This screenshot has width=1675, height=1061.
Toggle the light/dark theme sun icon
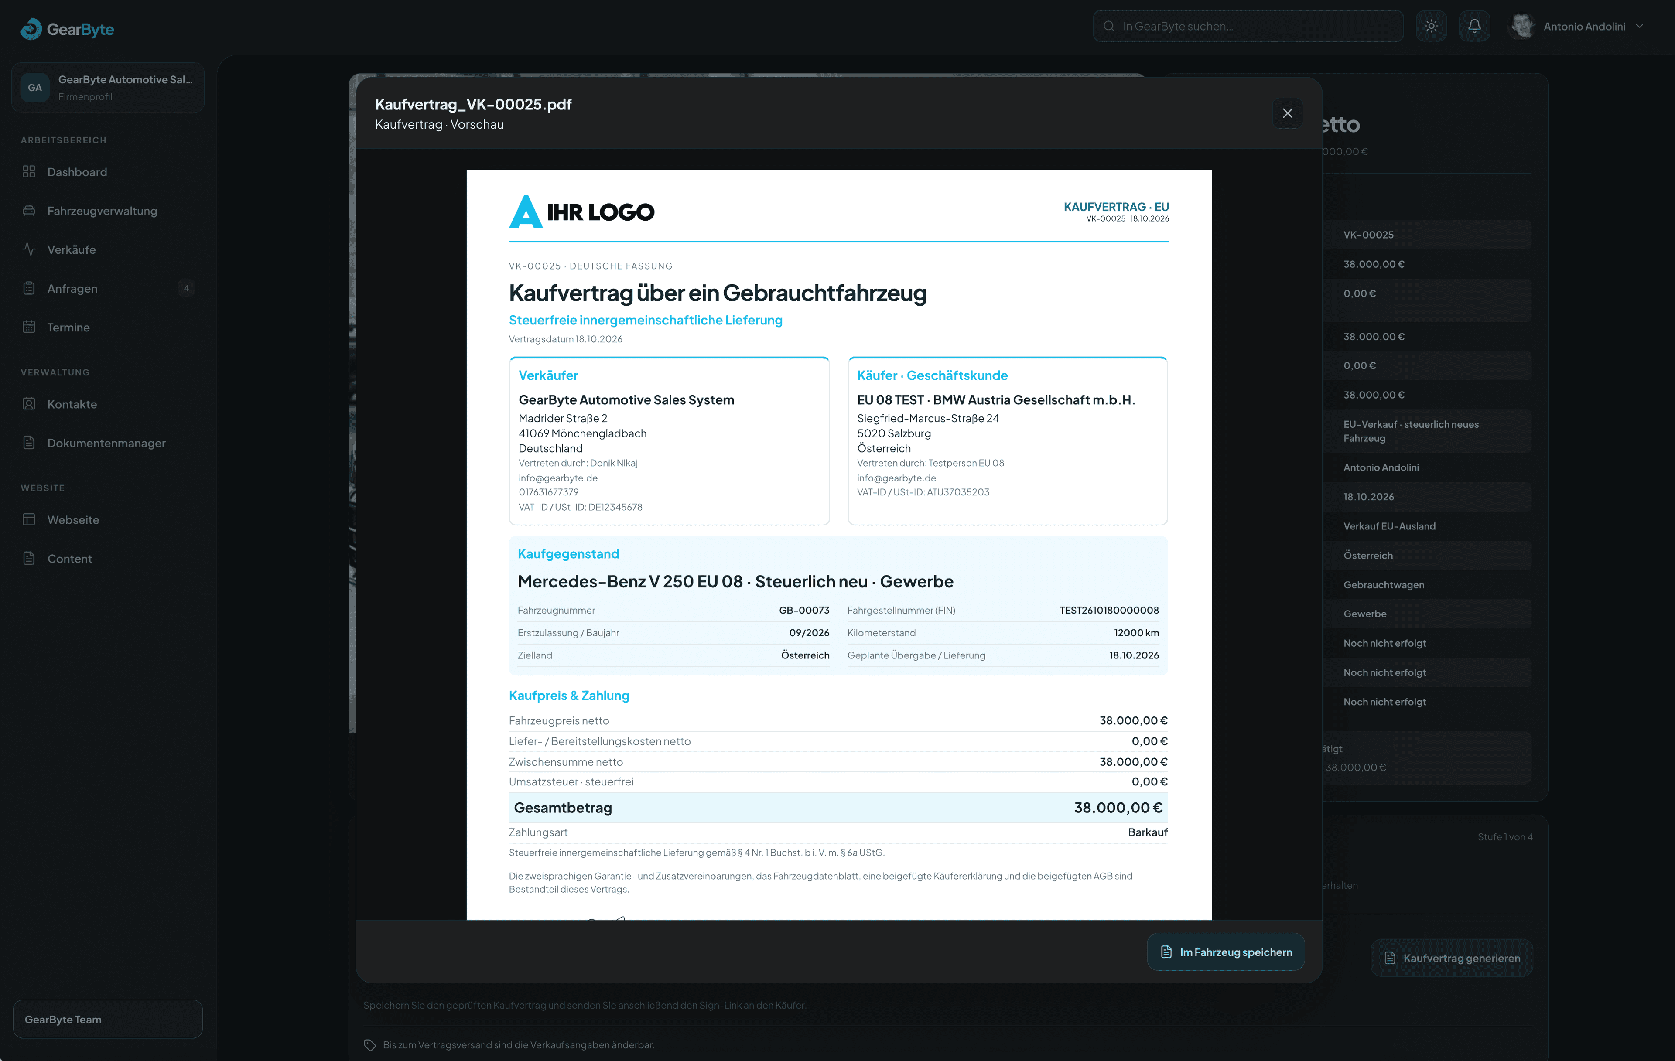point(1431,27)
